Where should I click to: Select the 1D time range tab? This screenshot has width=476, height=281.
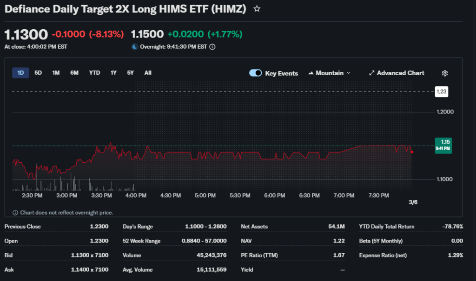point(20,73)
